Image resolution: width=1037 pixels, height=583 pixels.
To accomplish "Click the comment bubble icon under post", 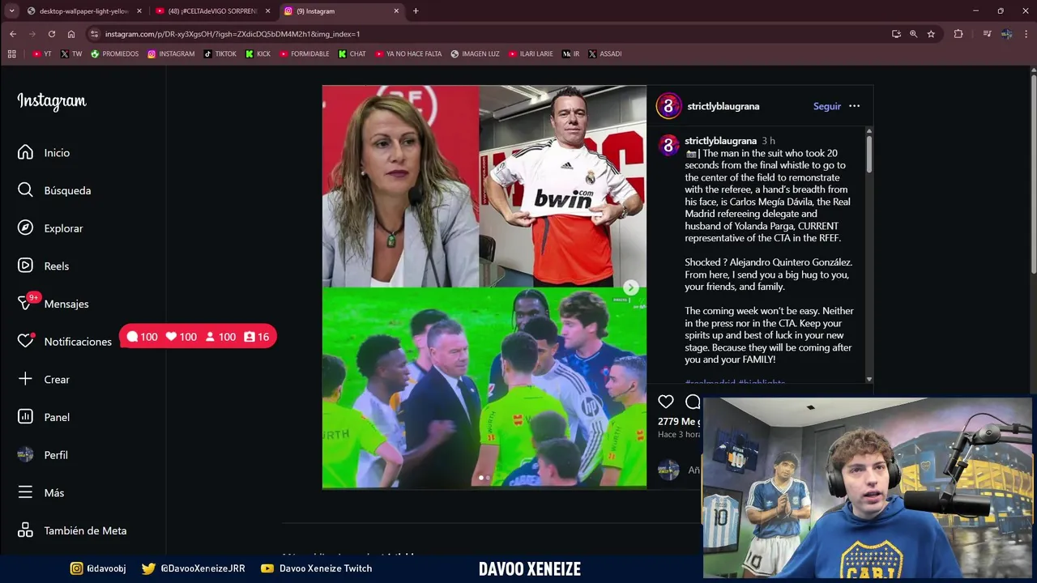I will (x=693, y=402).
